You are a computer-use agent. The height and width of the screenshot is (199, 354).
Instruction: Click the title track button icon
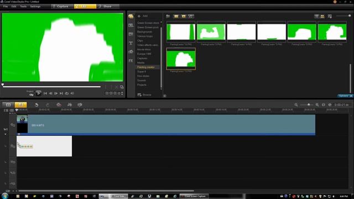tap(13, 162)
